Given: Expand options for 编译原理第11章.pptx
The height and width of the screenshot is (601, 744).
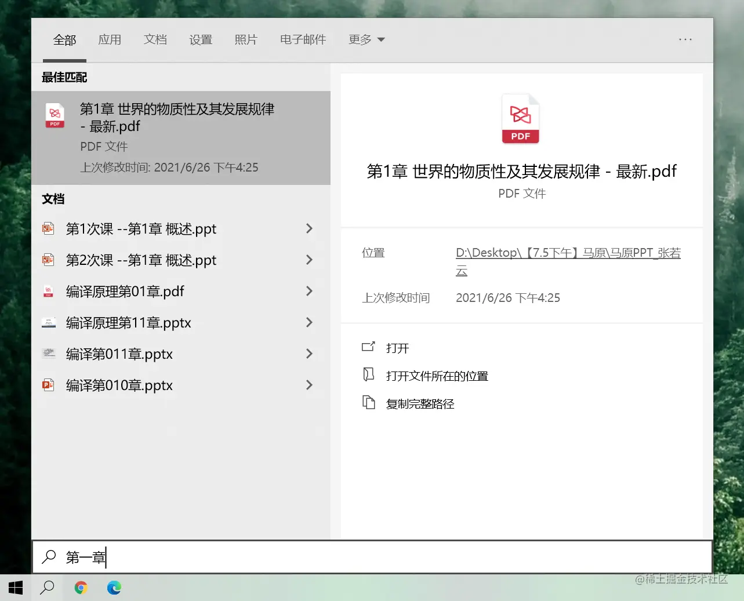Looking at the screenshot, I should tap(309, 322).
